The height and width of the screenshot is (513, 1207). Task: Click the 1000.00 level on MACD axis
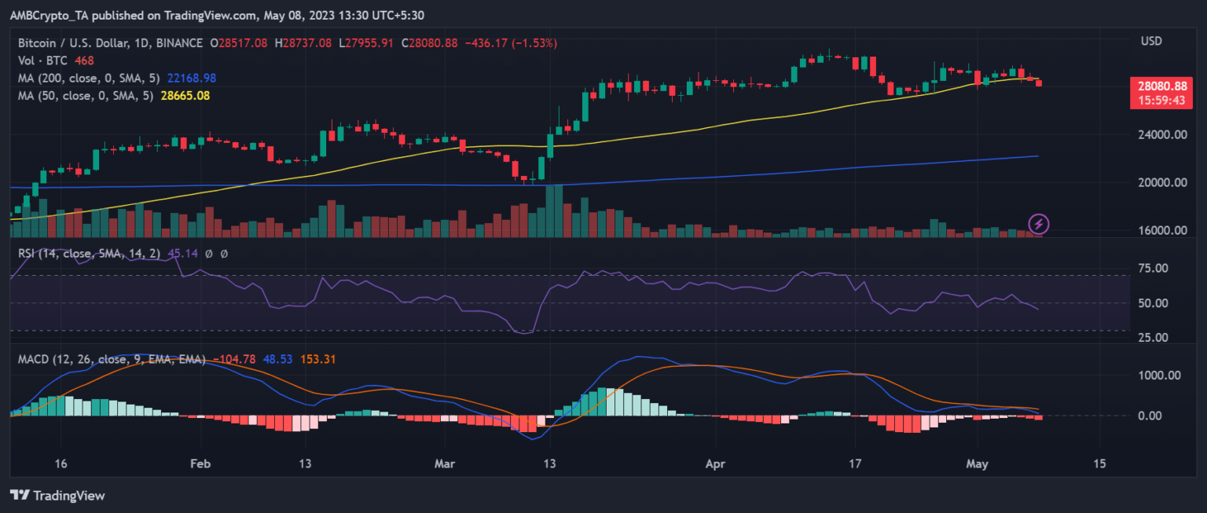(1159, 376)
